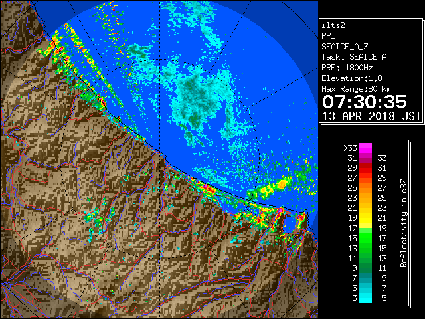Click the '>33' legend label
Image resolution: width=425 pixels, height=319 pixels.
click(350, 148)
